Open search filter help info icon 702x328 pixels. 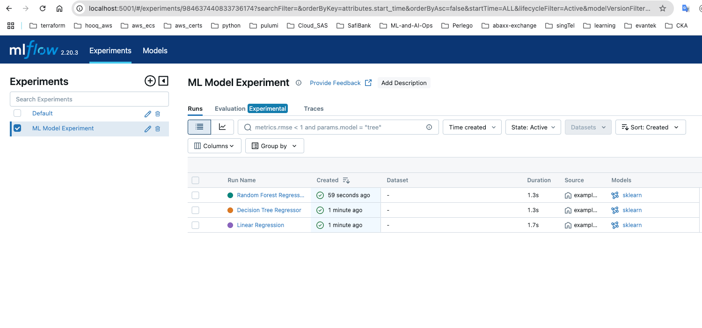429,127
